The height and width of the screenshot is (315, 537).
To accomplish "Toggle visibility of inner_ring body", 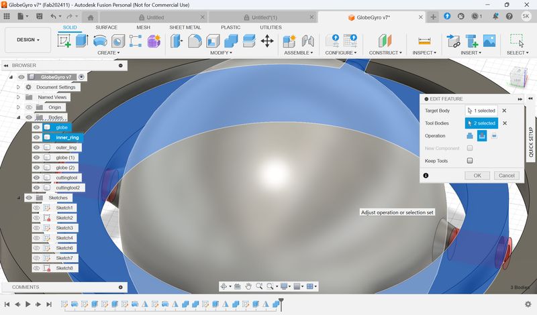I will [x=37, y=137].
